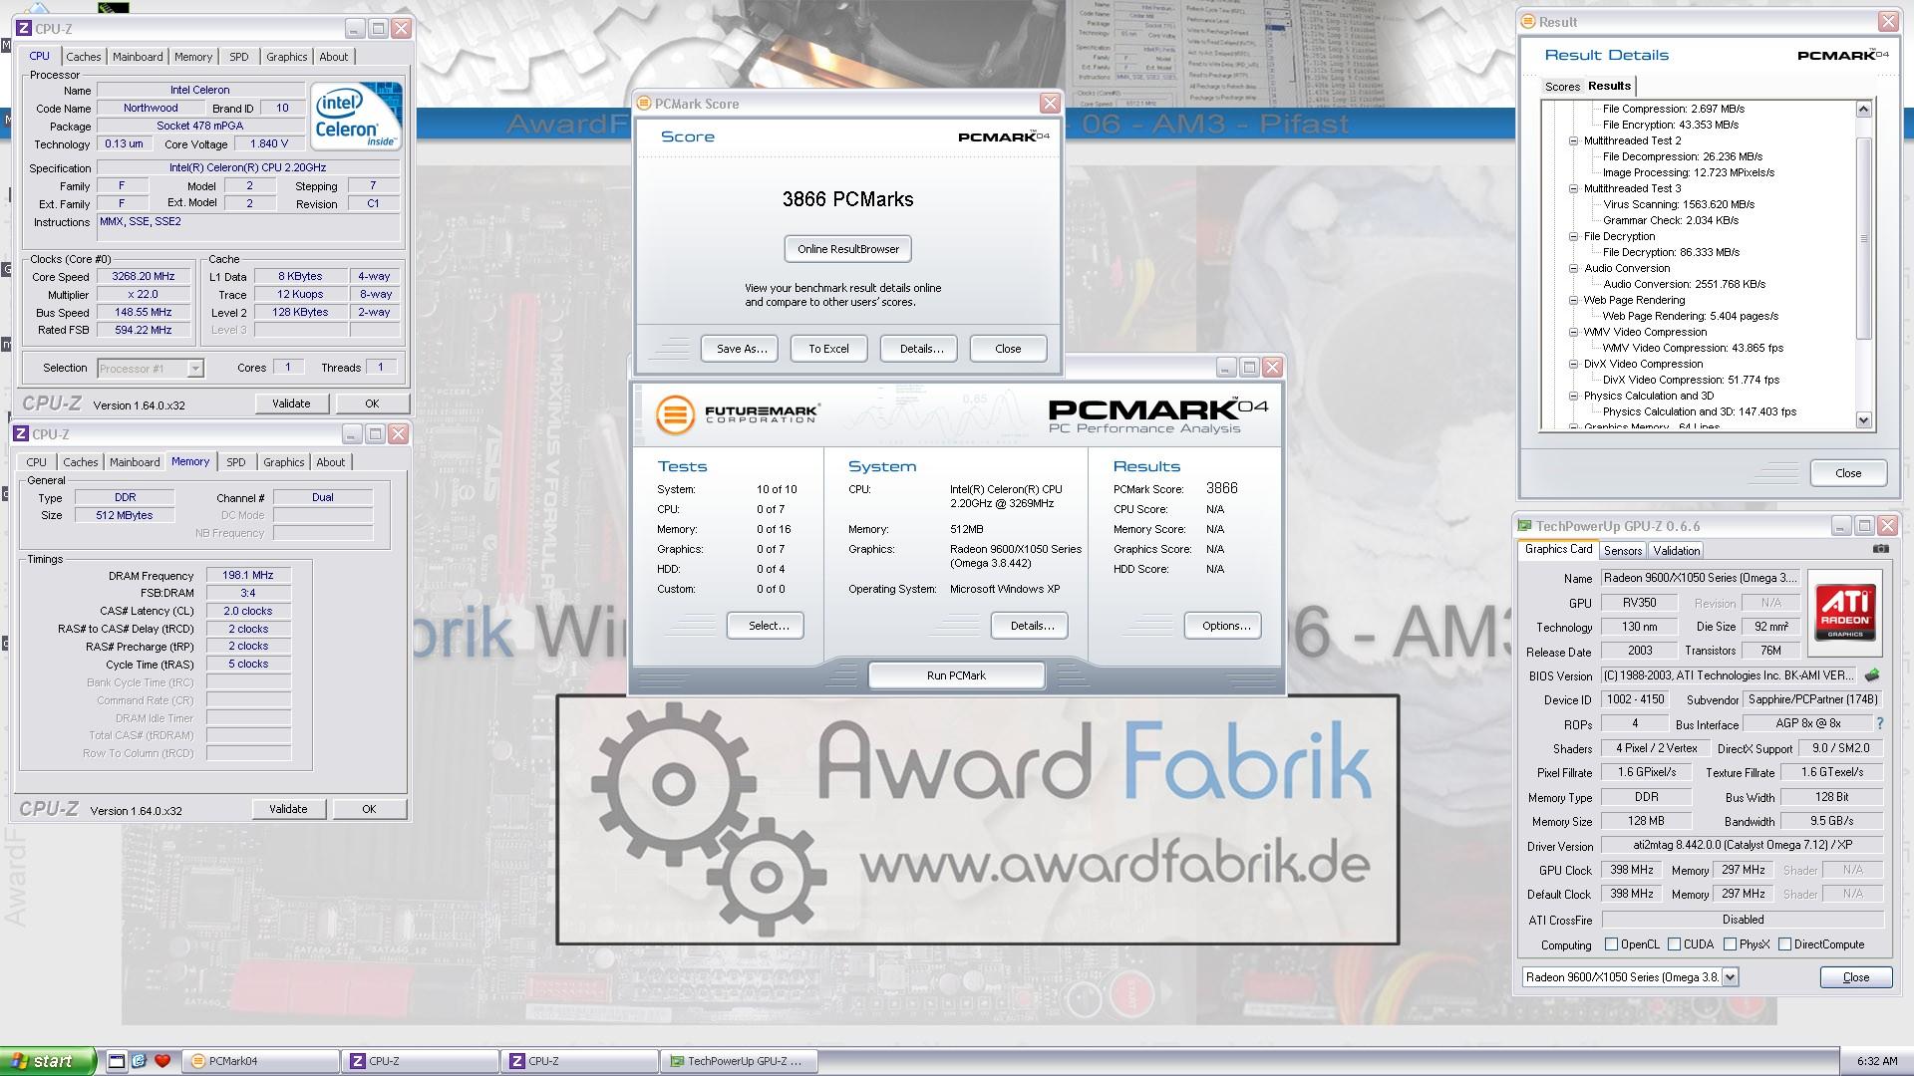Click the Intel Celeron logo in CPU-Z
Screen dimensions: 1914x1076
[356, 116]
